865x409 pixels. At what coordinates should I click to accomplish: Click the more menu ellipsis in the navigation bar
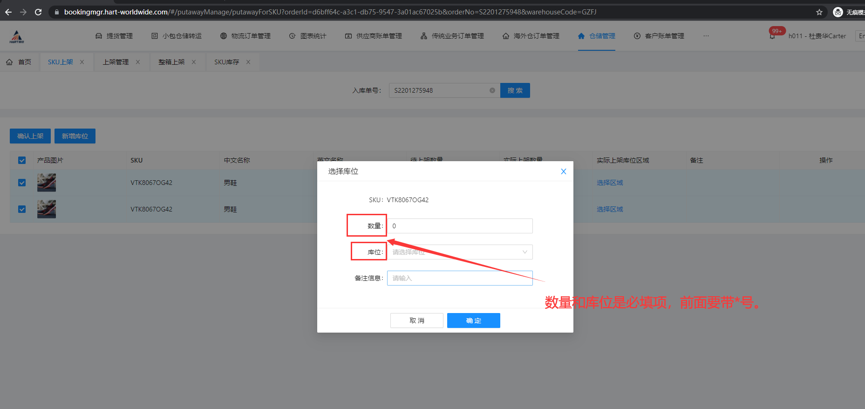706,36
